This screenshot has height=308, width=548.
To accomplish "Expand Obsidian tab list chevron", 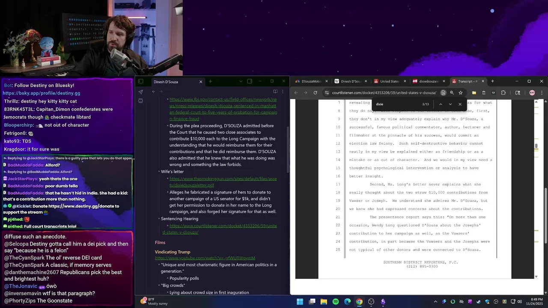I will 241,81.
